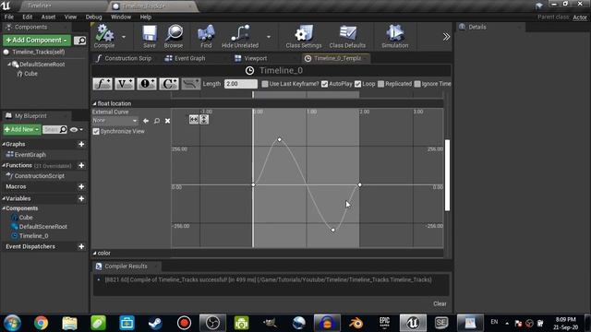Image resolution: width=591 pixels, height=332 pixels.
Task: Uncheck Synchronize View
Action: point(96,131)
